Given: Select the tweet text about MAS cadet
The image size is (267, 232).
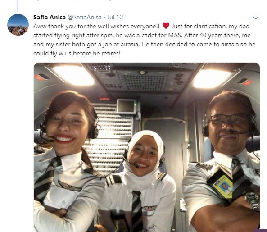Looking at the screenshot, I should tap(145, 40).
